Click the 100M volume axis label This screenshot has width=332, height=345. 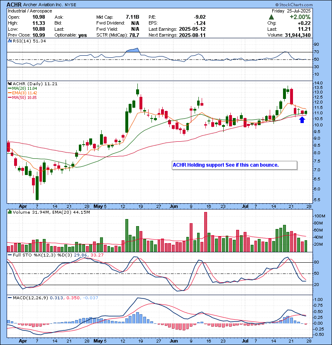(x=320, y=216)
